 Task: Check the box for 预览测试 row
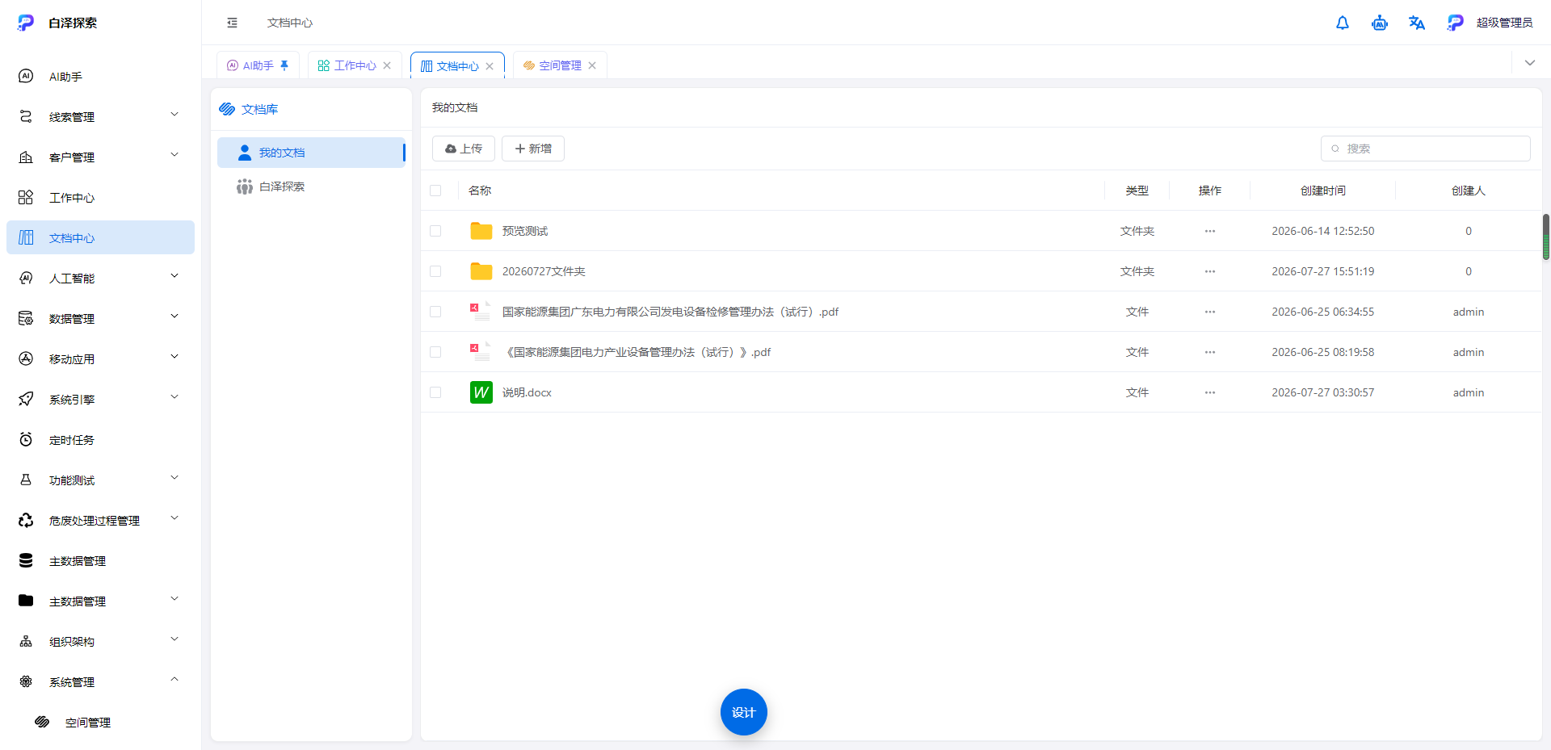click(435, 231)
